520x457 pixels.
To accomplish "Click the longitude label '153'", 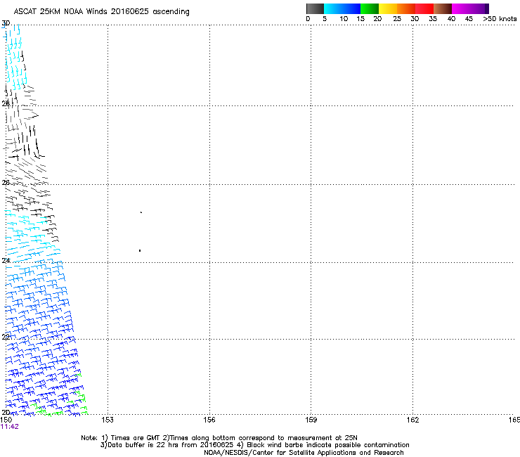I will (x=108, y=420).
